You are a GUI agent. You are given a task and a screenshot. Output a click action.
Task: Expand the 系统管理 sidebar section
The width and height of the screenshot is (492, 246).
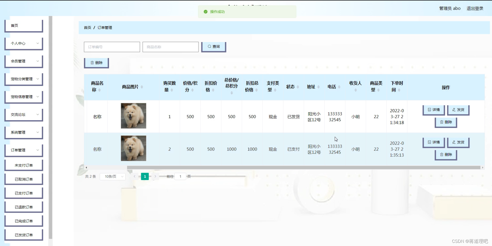(x=24, y=132)
